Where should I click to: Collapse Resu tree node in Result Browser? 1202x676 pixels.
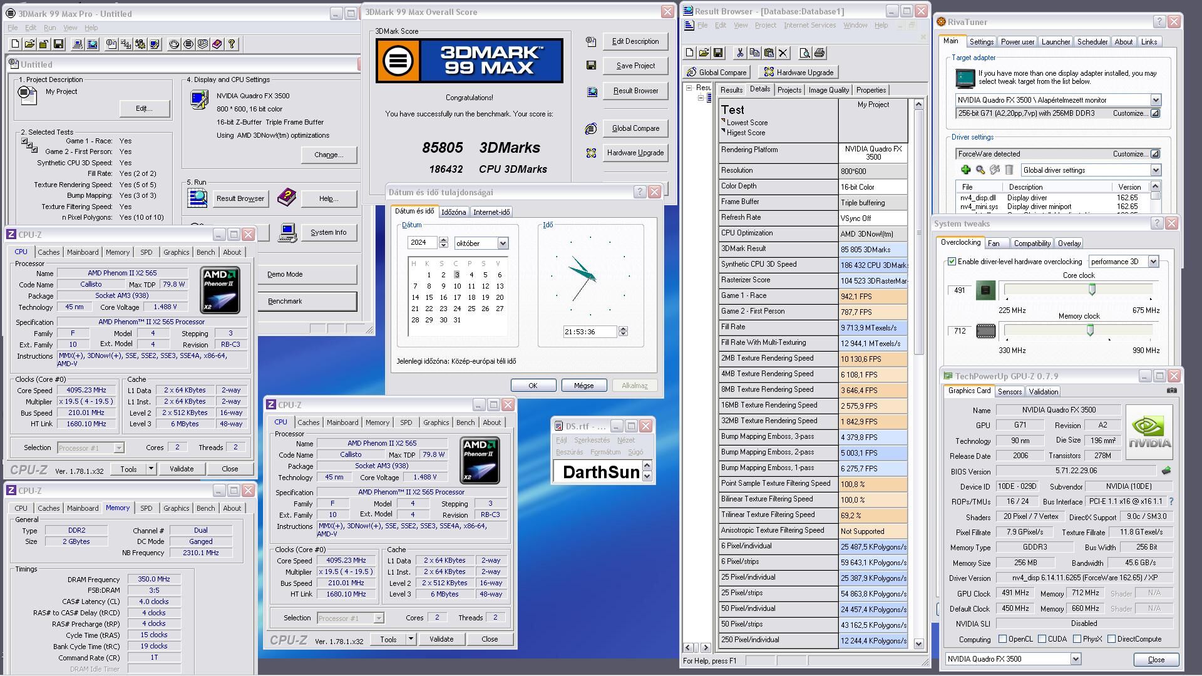tap(689, 88)
